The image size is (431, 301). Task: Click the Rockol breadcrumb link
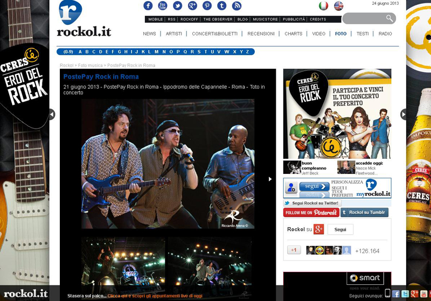pos(66,65)
